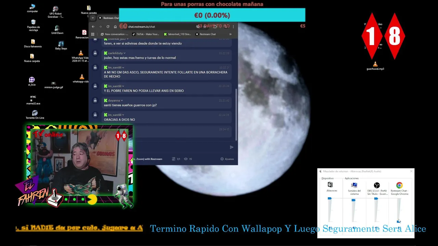The width and height of the screenshot is (438, 246).
Task: Open UFO Robot Grendizer shortcut
Action: 56,12
